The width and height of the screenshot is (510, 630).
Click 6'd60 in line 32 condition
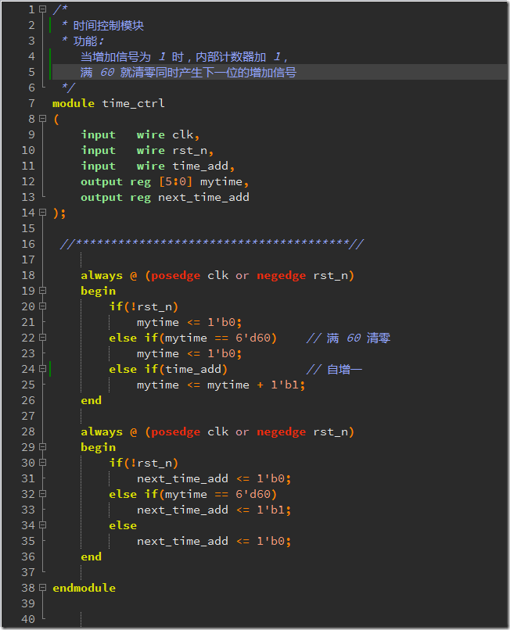pyautogui.click(x=253, y=494)
